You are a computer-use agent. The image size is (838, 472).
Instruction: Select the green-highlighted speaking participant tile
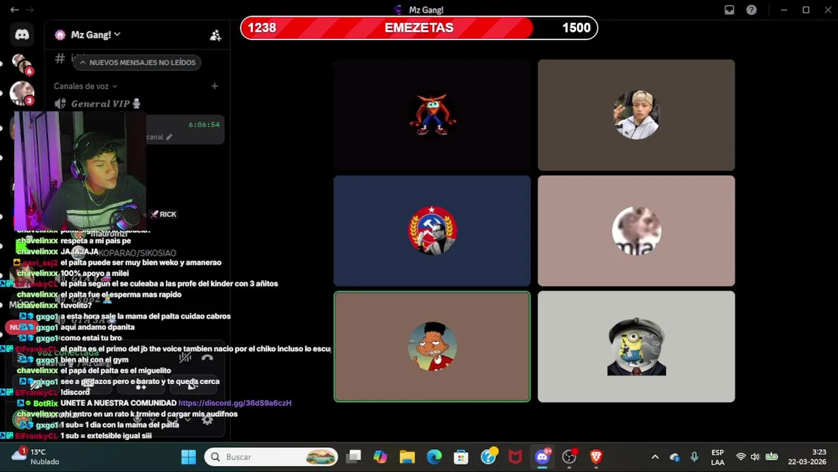[x=432, y=346]
